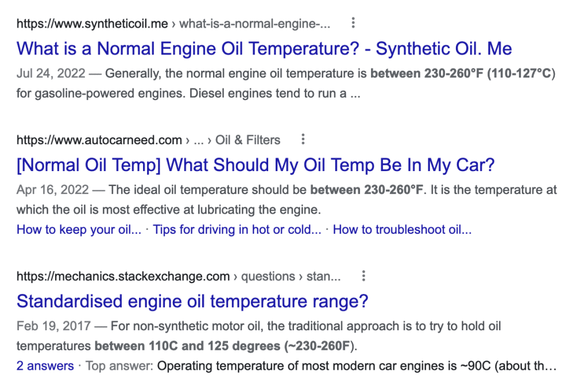Open the "How to keep your oil..." sitelink
The width and height of the screenshot is (588, 379).
[79, 230]
